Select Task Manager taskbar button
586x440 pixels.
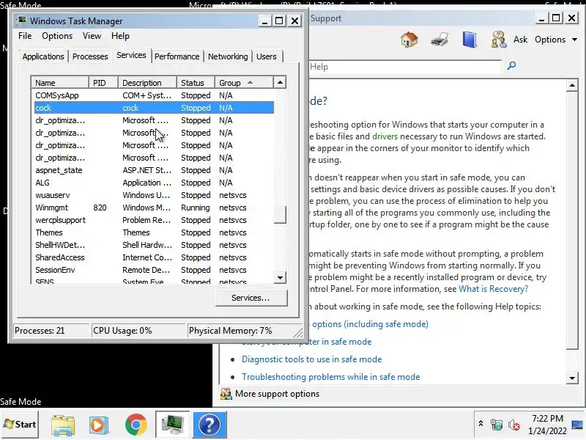[173, 425]
